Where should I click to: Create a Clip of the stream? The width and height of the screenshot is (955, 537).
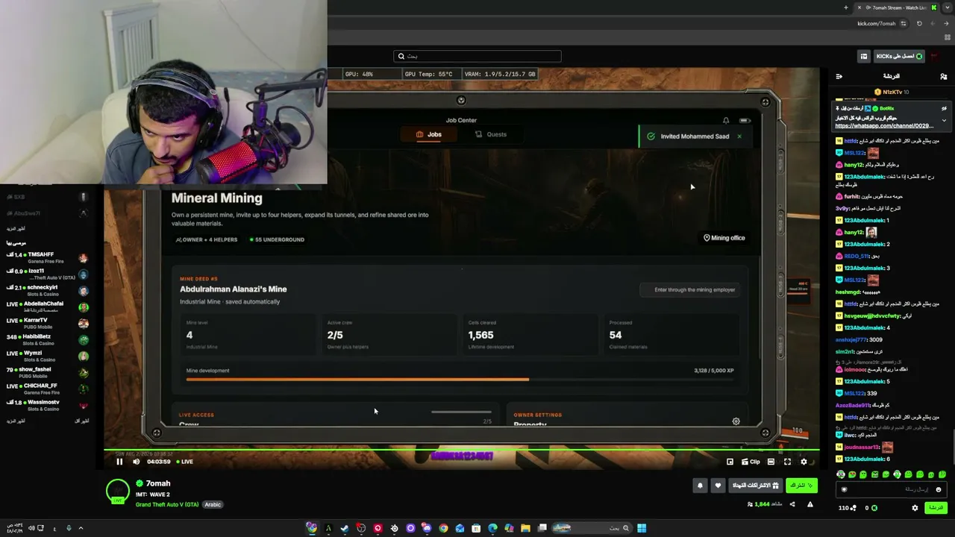coord(751,462)
